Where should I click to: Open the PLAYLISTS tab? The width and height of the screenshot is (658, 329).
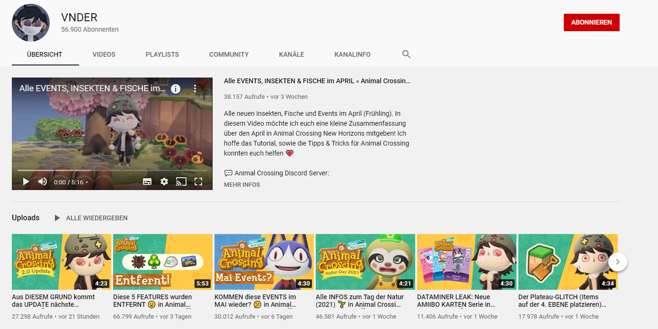pyautogui.click(x=162, y=54)
